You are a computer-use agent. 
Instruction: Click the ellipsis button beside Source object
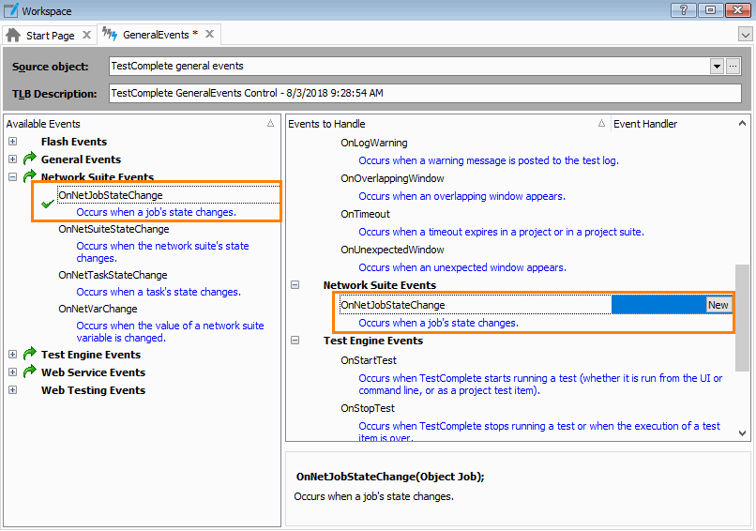coord(733,67)
